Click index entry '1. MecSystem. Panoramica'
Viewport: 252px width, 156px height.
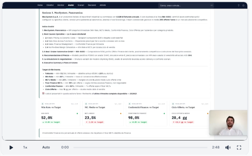[108, 30]
